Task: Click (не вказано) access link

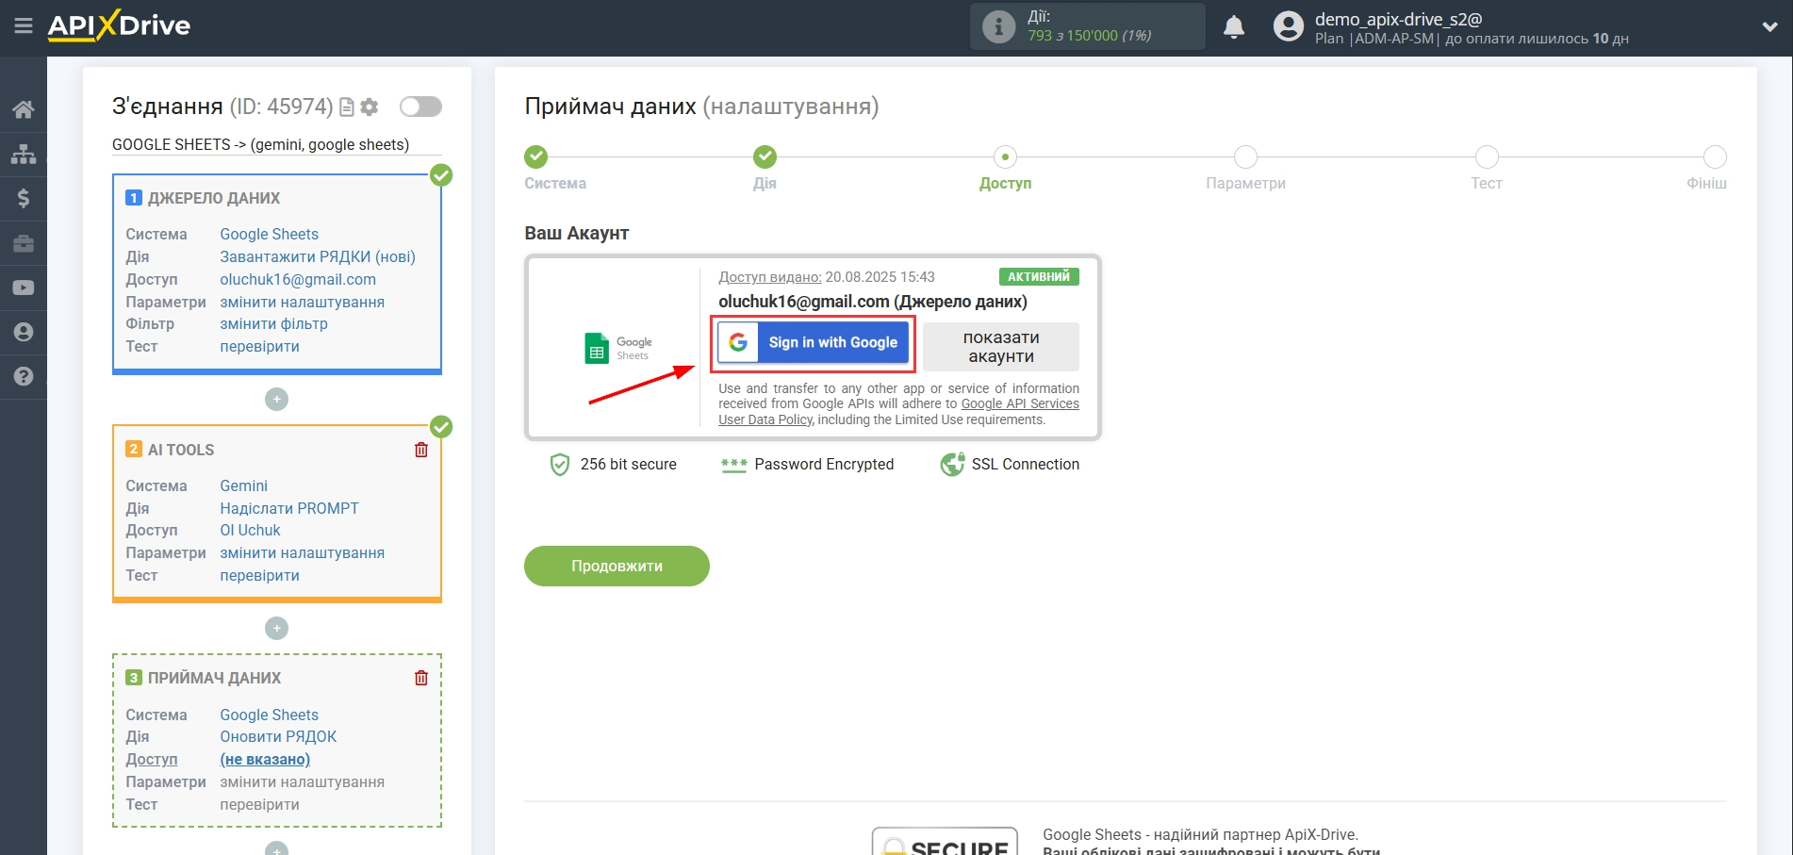Action: pos(265,759)
